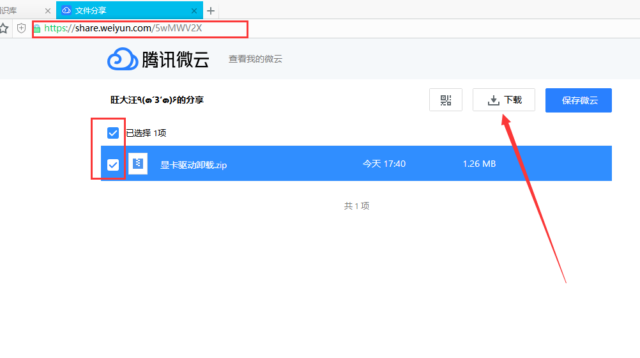Click the 1.26 MB file size
Viewport: 640px width, 358px height.
[x=479, y=164]
